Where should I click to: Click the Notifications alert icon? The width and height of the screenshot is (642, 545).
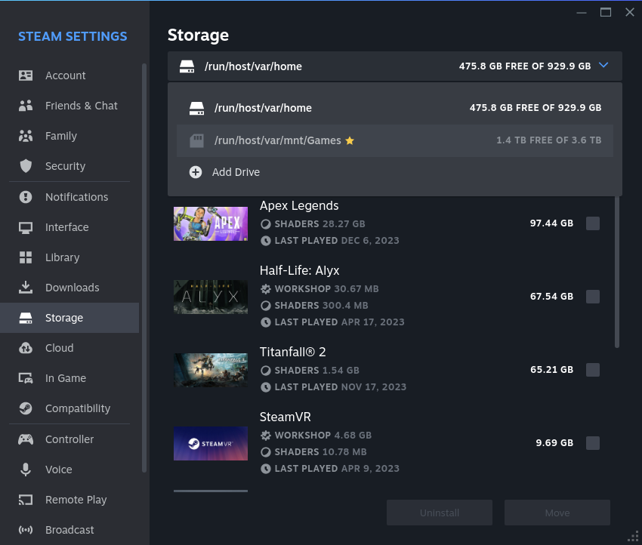click(26, 197)
